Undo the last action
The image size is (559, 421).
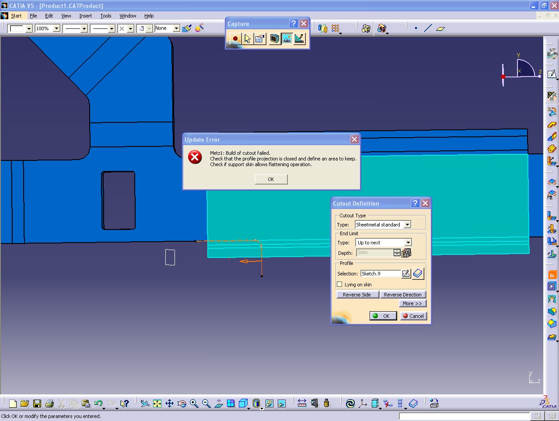(98, 404)
